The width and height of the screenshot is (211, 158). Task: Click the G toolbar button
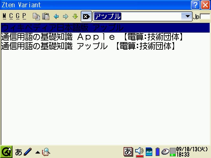click(17, 16)
